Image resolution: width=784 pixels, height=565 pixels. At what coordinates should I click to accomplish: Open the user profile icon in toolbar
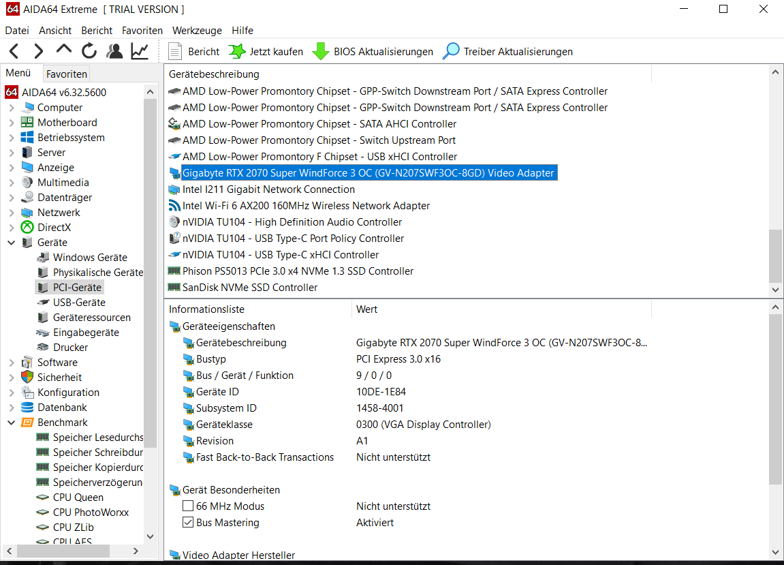pos(114,51)
